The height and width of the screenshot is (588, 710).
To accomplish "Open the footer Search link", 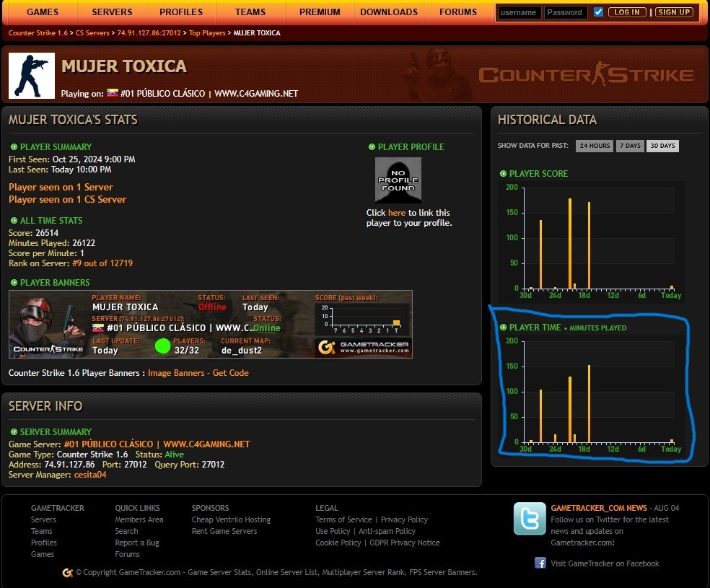I will point(126,532).
